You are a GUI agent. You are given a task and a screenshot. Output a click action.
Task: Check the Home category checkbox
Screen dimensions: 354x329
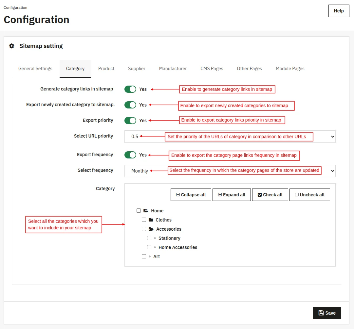139,210
